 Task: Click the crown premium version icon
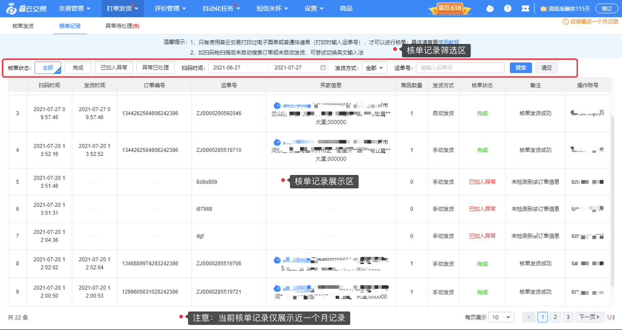(543, 8)
